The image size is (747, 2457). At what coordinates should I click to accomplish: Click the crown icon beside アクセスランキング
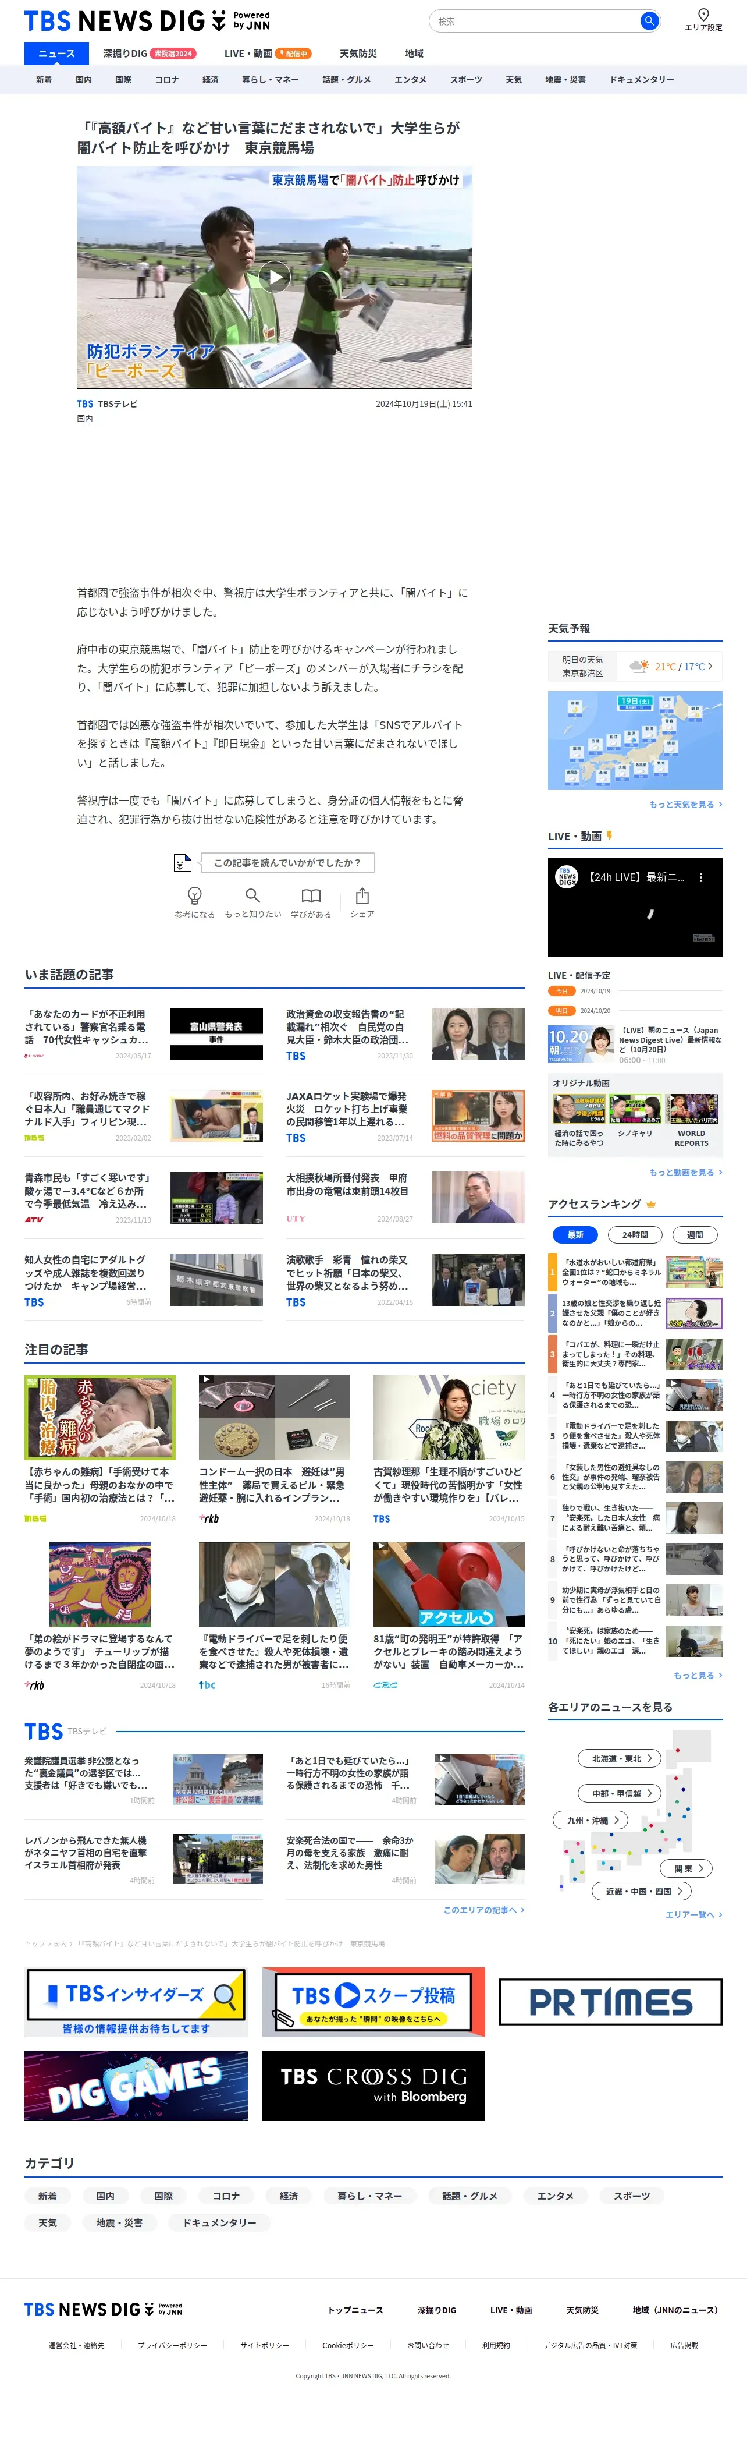[652, 1205]
